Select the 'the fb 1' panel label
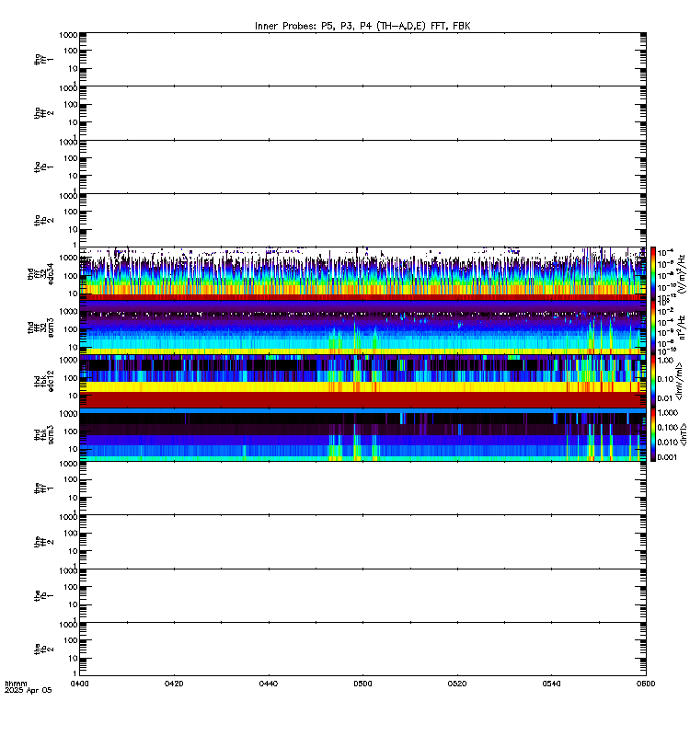The height and width of the screenshot is (736, 690). 44,595
